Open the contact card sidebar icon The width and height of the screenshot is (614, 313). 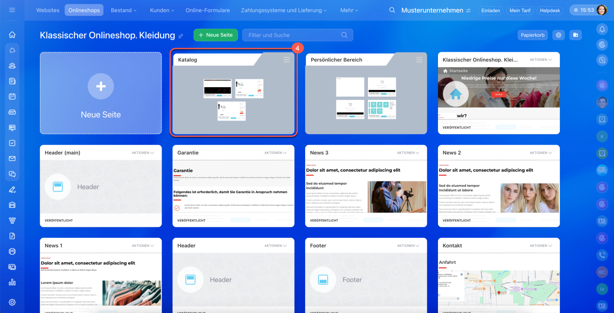coord(12,267)
